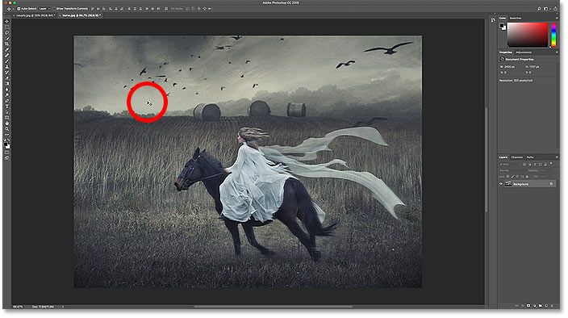Image resolution: width=568 pixels, height=318 pixels.
Task: Select the Hand tool
Action: click(x=7, y=123)
